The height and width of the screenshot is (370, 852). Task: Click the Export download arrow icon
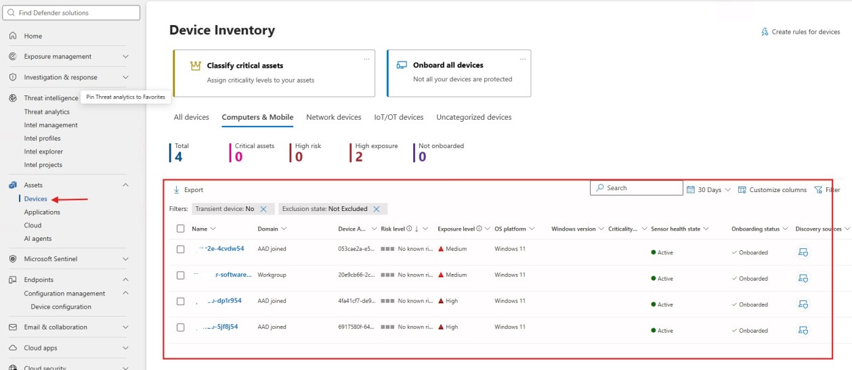177,189
